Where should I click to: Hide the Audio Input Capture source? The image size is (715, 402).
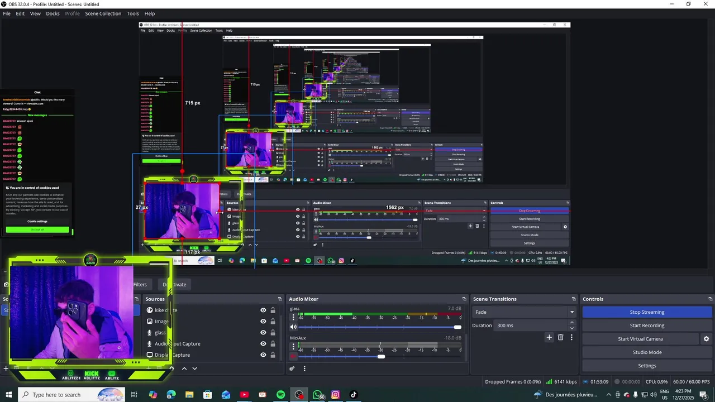point(263,344)
